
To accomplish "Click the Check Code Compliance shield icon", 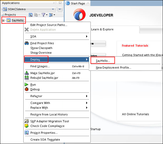I will pos(27,126).
